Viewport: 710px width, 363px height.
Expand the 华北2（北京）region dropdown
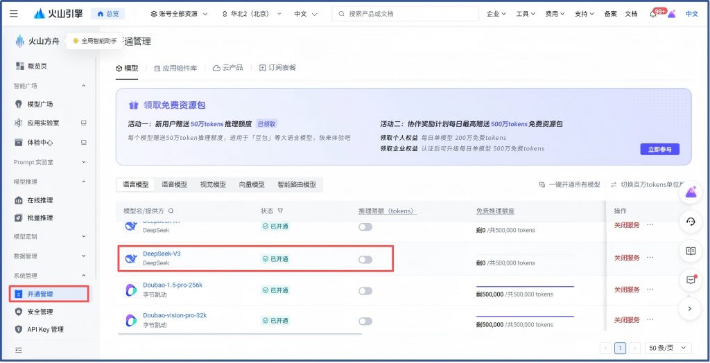tap(251, 14)
